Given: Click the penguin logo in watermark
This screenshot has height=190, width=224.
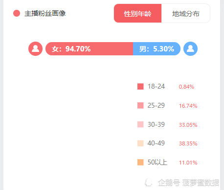Looking at the screenshot, I should 149,182.
